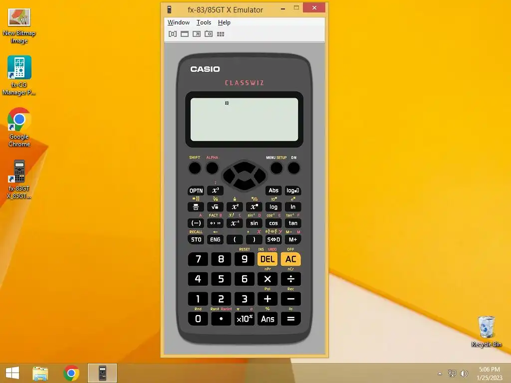Tap the x cubed key

coord(216,191)
